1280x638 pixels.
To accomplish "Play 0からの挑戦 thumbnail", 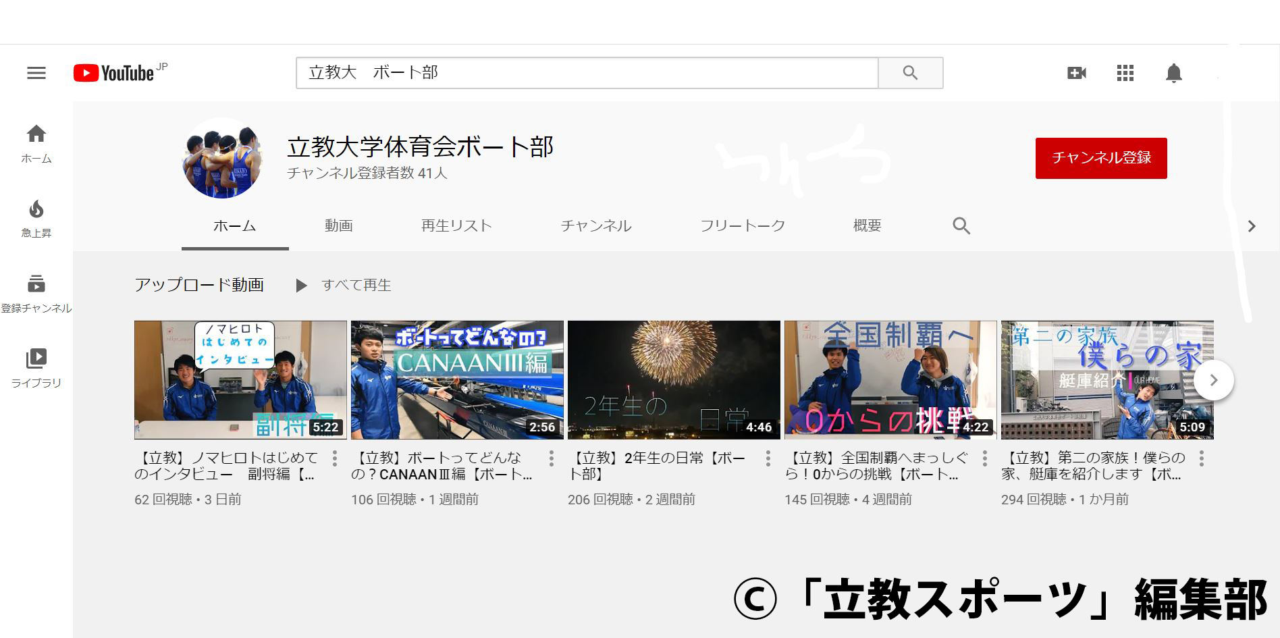I will click(890, 380).
